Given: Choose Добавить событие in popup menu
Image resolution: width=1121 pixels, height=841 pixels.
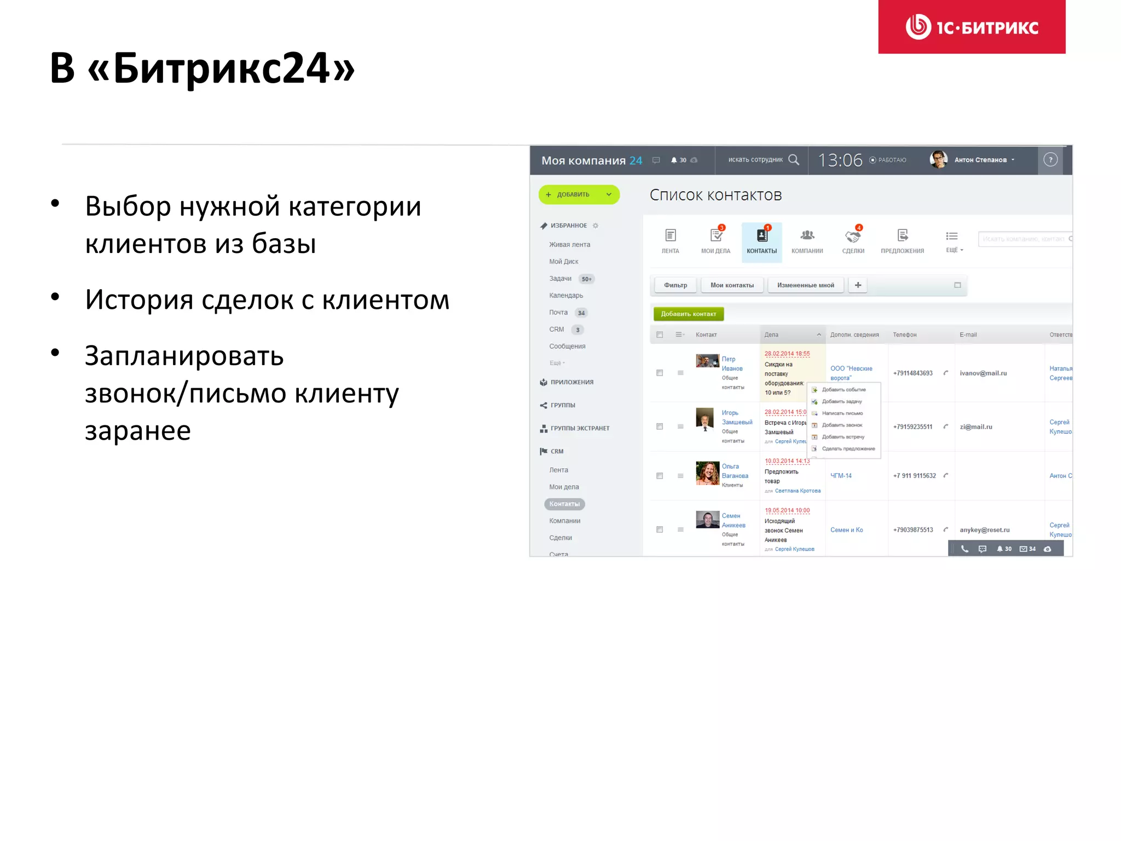Looking at the screenshot, I should [x=843, y=390].
